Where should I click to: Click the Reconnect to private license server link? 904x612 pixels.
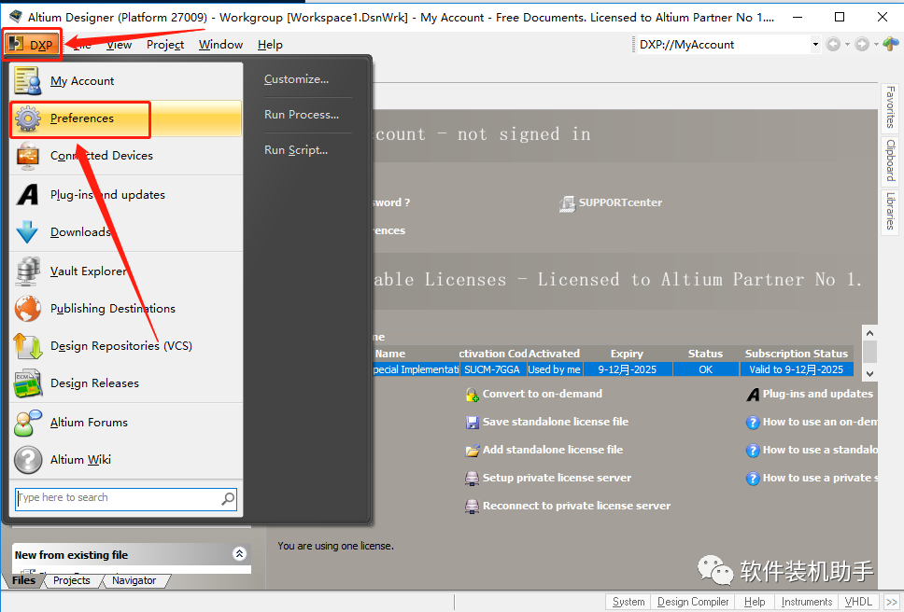pyautogui.click(x=576, y=506)
